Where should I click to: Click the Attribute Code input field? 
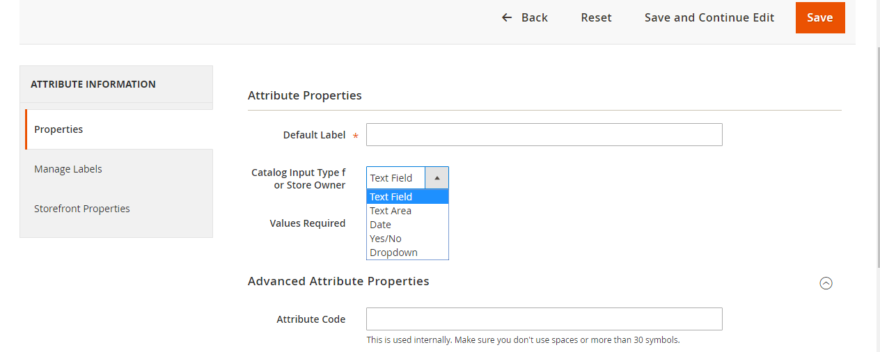[544, 319]
